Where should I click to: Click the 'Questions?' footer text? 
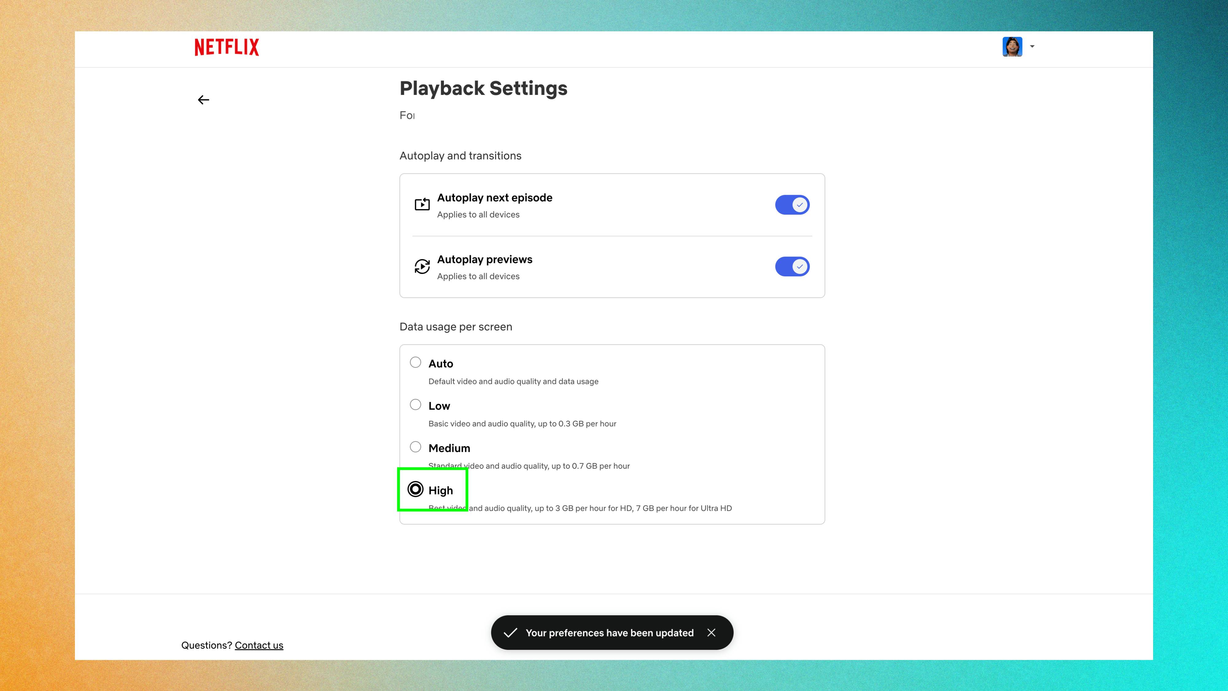tap(206, 645)
